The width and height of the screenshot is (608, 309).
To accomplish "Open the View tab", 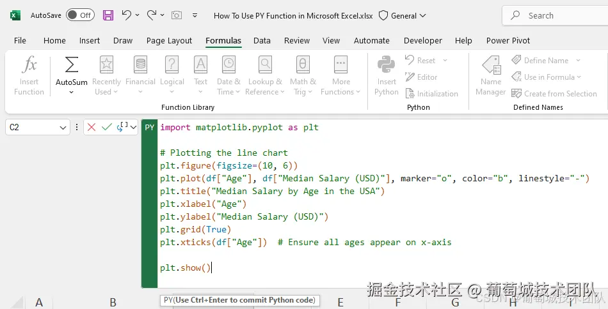I will [331, 41].
